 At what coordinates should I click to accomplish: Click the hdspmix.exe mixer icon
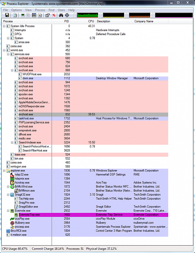coord(12,178)
